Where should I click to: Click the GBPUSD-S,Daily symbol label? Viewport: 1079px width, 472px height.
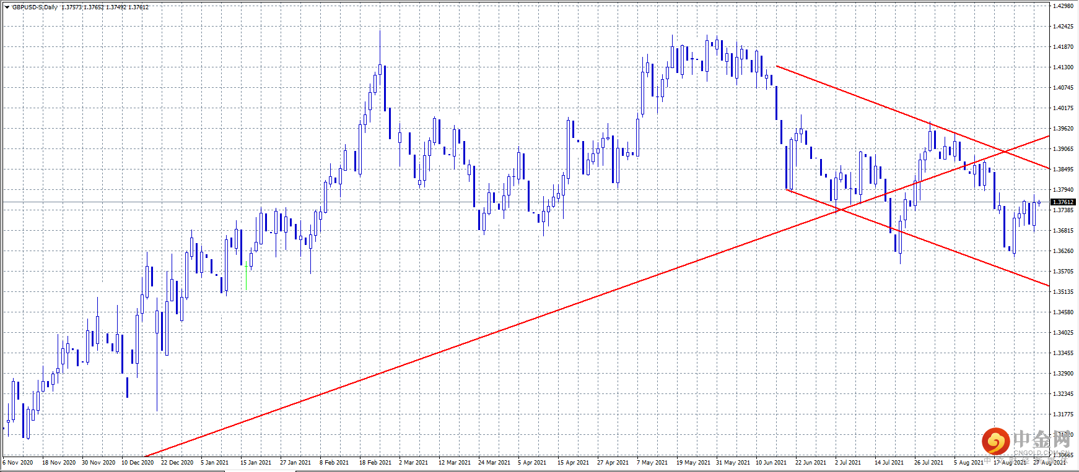(35, 7)
